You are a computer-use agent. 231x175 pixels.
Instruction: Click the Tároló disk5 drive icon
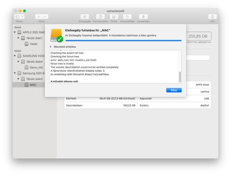pyautogui.click(x=23, y=79)
